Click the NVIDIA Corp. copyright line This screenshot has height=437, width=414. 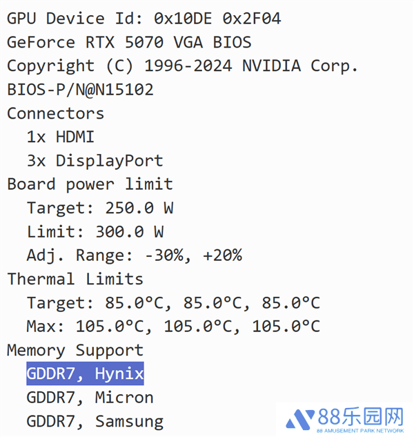pyautogui.click(x=183, y=66)
